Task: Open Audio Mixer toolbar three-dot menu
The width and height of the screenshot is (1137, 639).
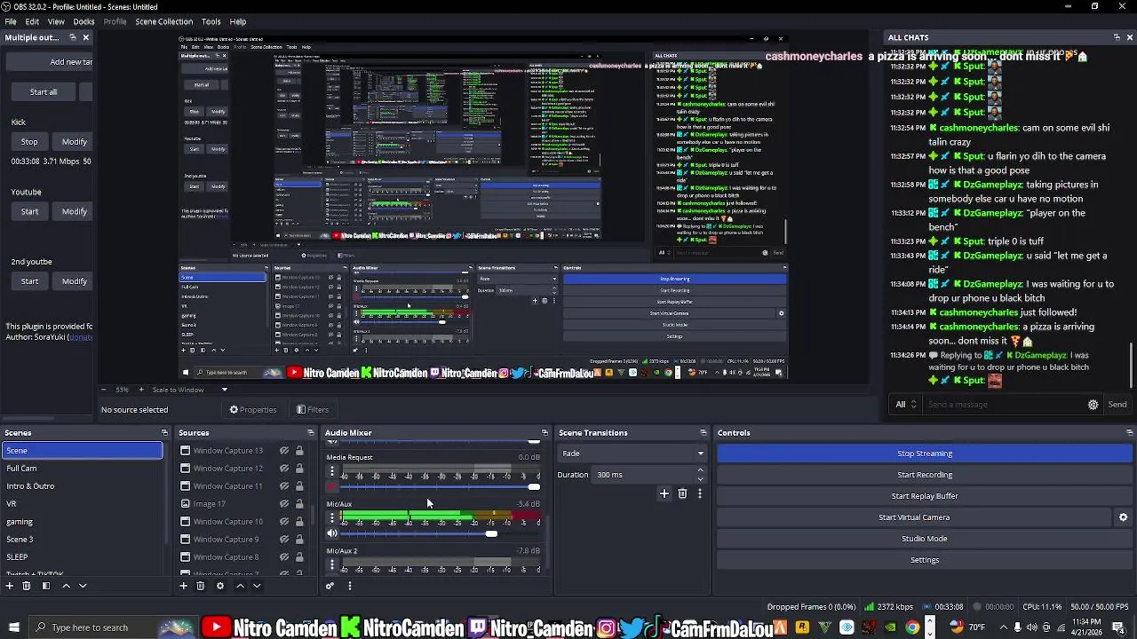Action: point(349,586)
